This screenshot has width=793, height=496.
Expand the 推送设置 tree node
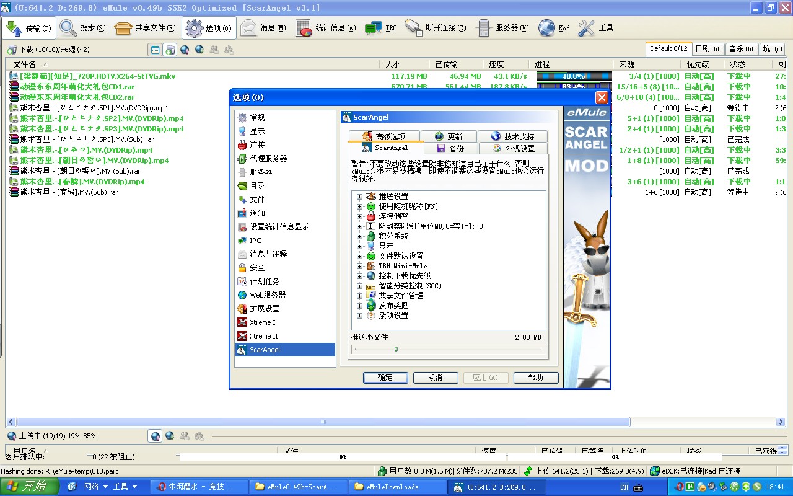coord(359,197)
